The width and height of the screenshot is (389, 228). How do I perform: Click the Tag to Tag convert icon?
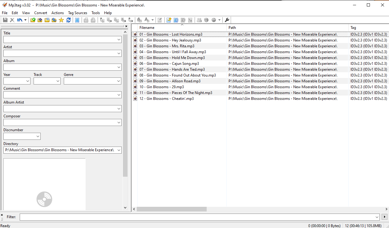coord(131,20)
